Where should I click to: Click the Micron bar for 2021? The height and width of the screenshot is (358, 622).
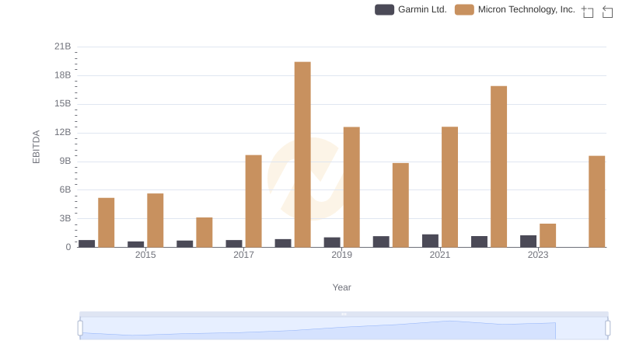(x=449, y=187)
